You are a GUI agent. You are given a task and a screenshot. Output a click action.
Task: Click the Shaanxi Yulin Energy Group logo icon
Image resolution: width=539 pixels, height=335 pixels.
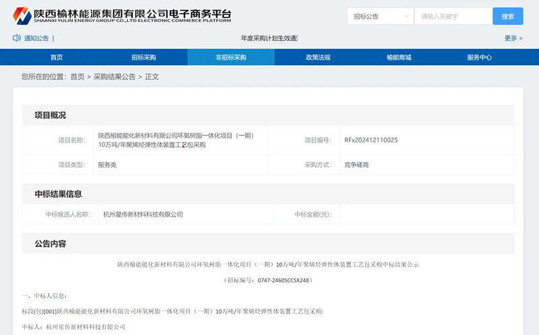[x=22, y=15]
